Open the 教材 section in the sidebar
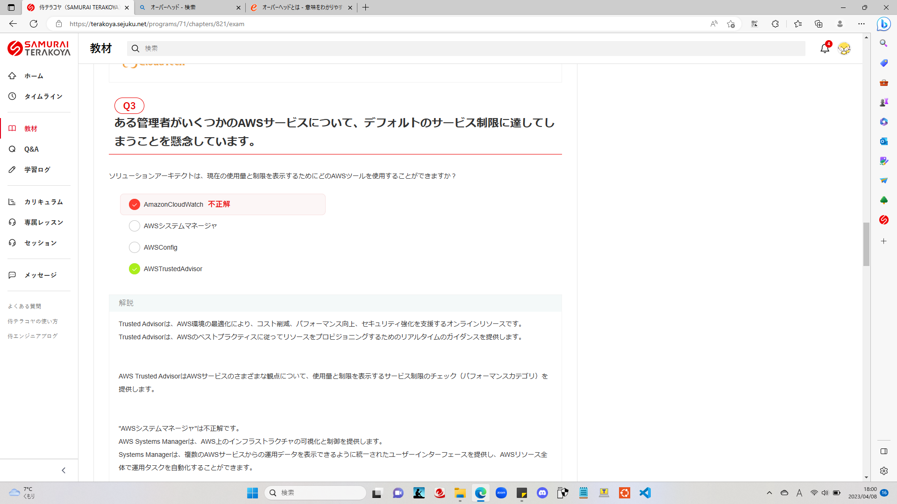 (x=31, y=128)
